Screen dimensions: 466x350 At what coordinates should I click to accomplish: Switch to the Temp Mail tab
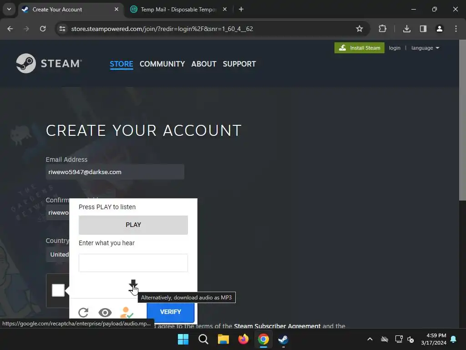click(178, 10)
